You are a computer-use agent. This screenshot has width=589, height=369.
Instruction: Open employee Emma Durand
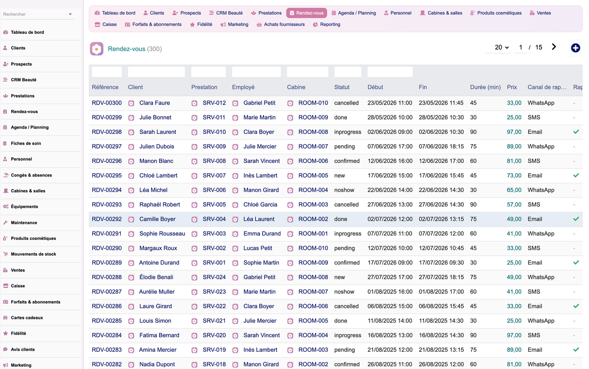tap(262, 234)
